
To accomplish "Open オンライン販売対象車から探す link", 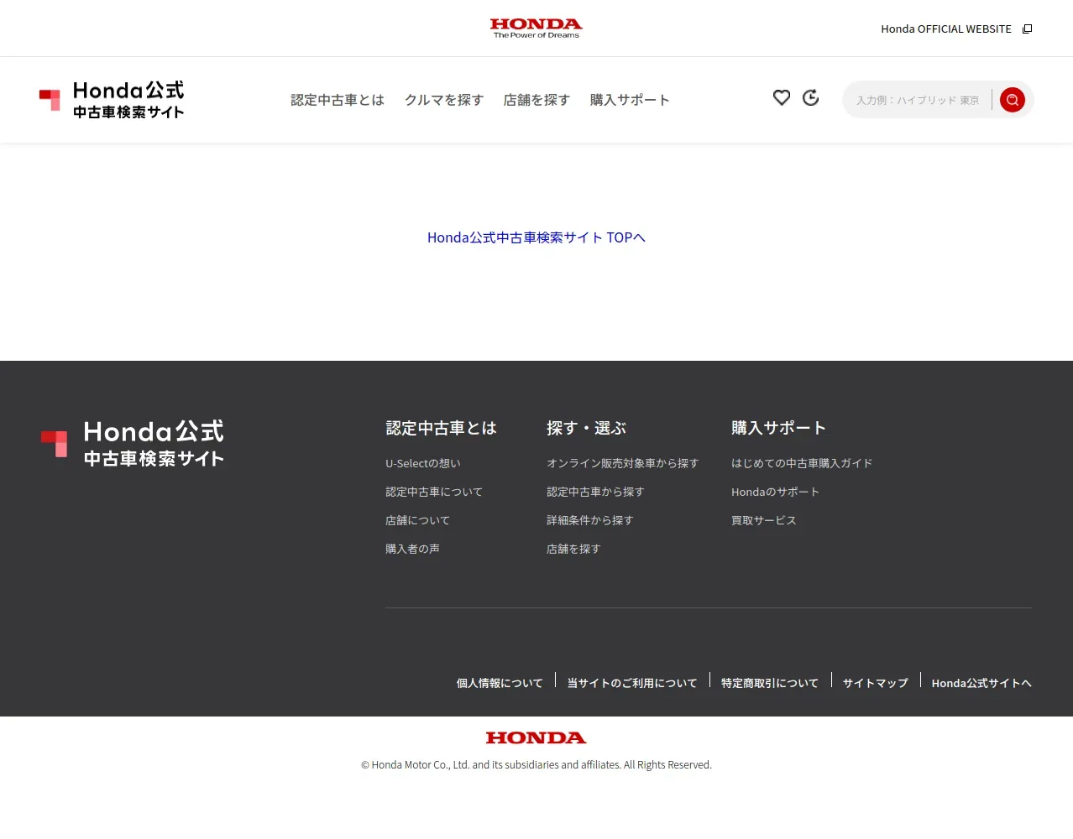I will point(623,463).
